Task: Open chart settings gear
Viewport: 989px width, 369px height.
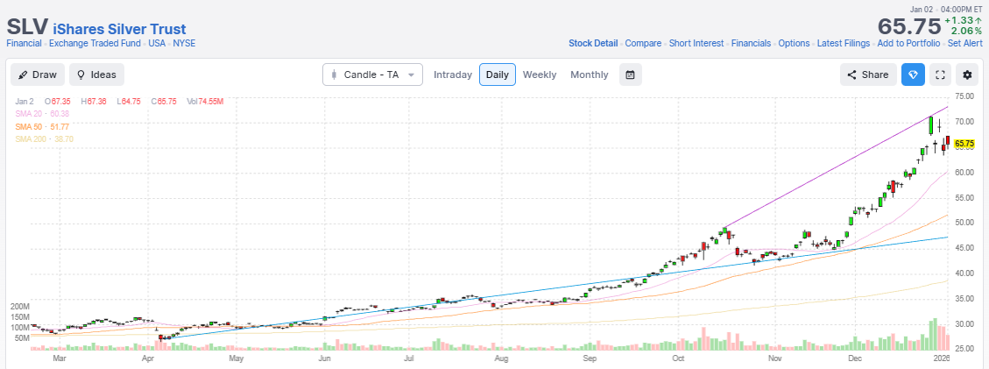Action: (x=967, y=75)
